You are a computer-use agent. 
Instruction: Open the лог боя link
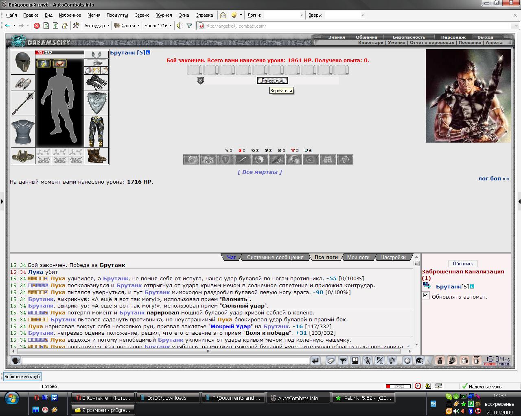point(493,178)
